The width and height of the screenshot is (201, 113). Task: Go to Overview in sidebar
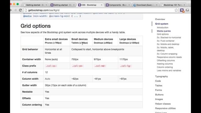coord(160,19)
